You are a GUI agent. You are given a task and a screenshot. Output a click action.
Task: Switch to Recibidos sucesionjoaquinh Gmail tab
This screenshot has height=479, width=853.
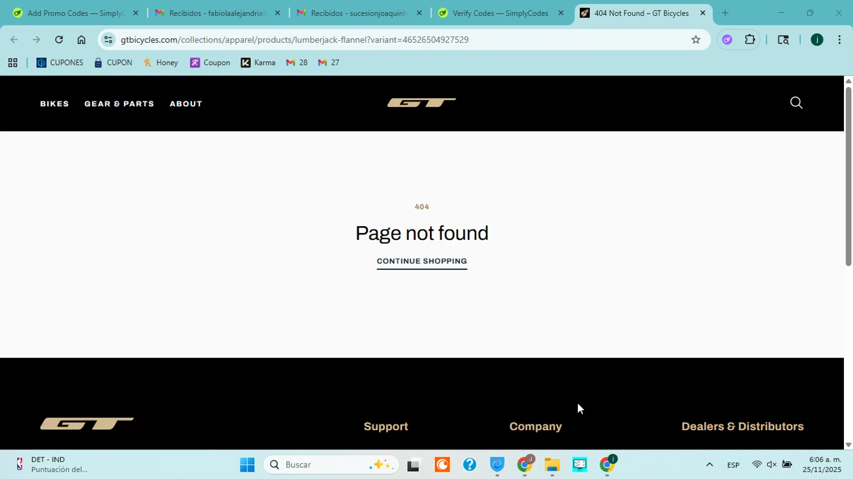[358, 13]
